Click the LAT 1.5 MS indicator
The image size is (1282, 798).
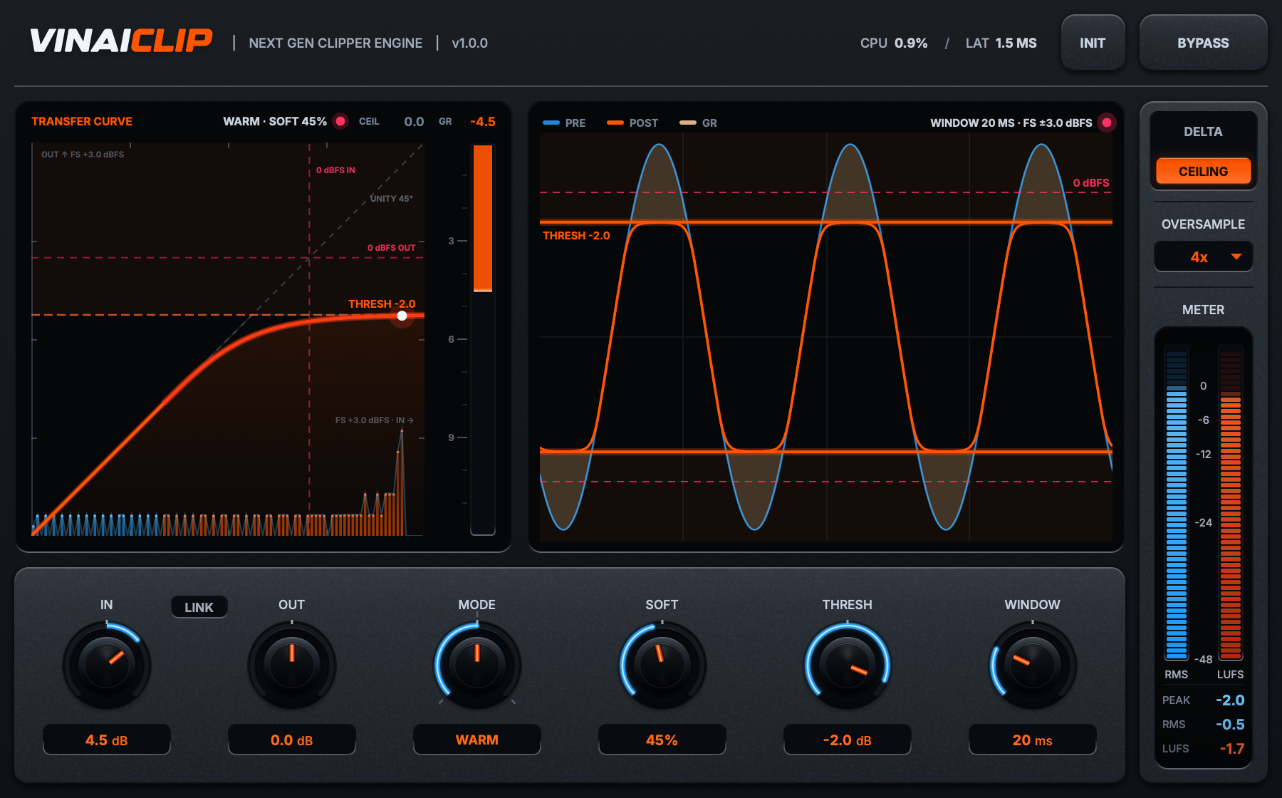[x=1001, y=43]
